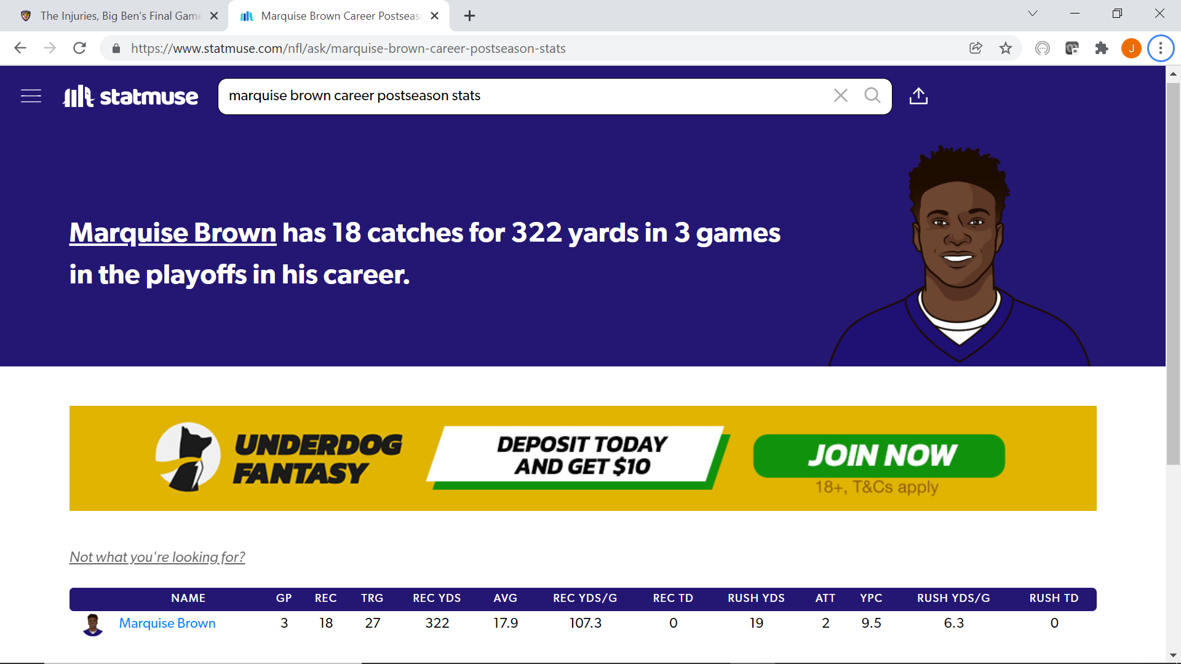Click the RUSH TD column header
Screen dimensions: 1181x664
coord(1054,598)
